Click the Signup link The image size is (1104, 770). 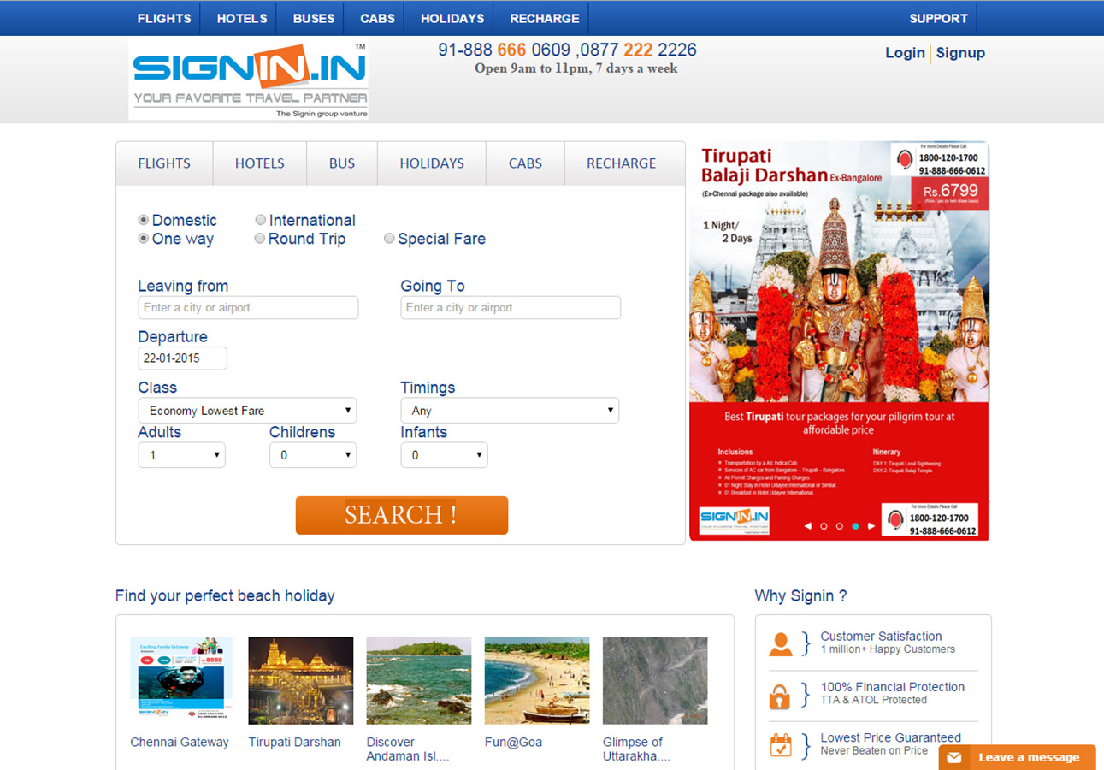point(960,53)
